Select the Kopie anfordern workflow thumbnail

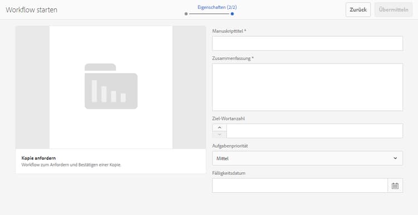(111, 87)
